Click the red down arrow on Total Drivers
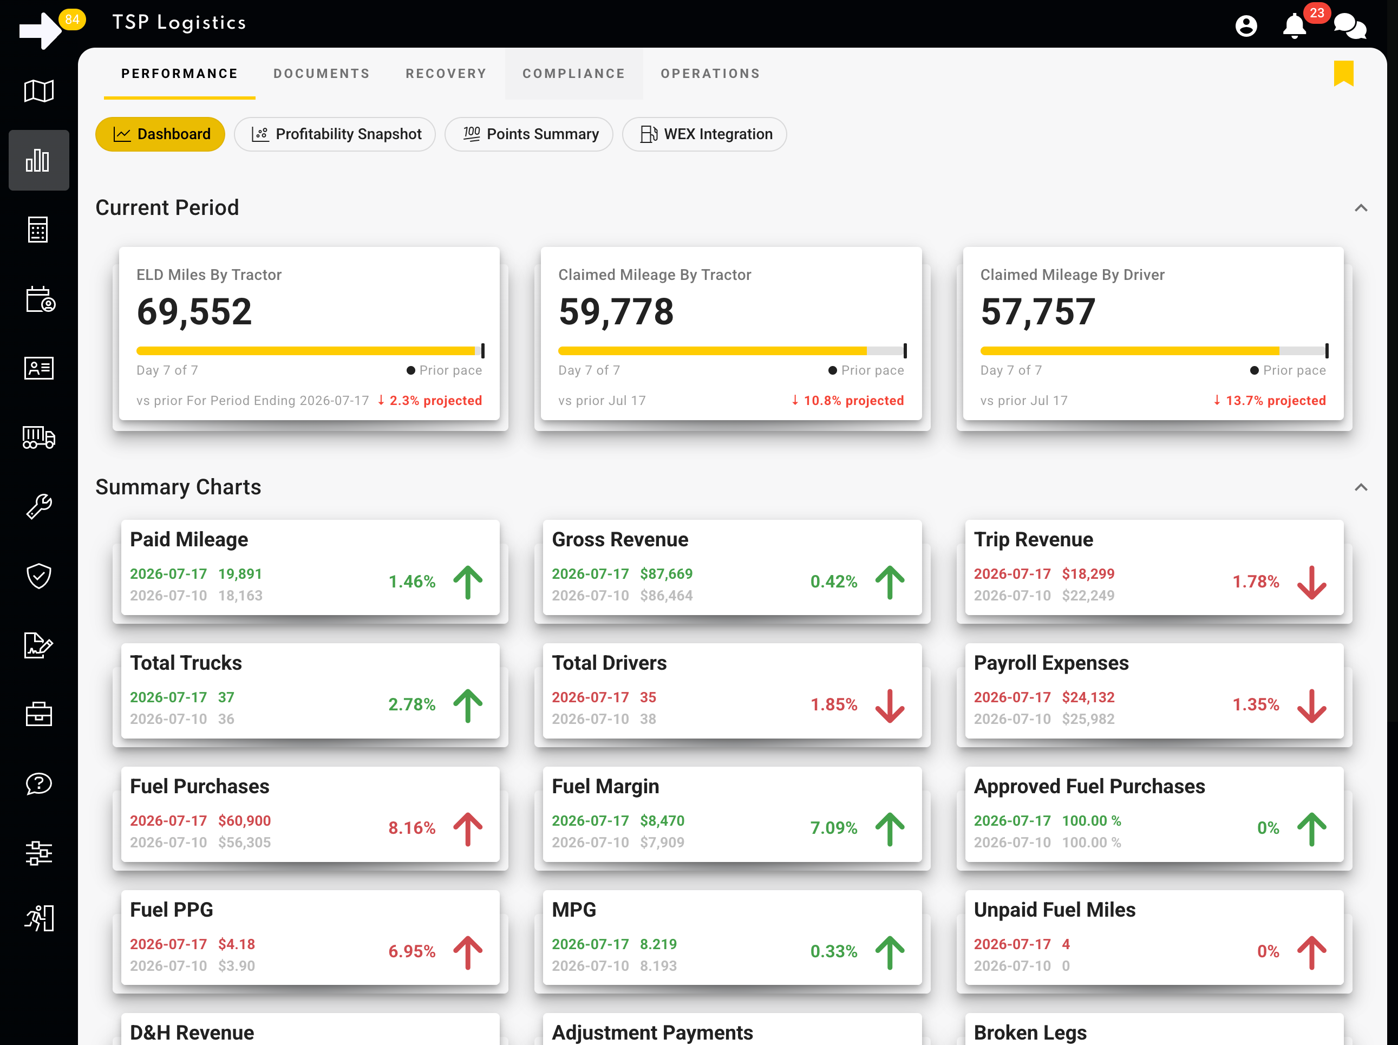 [890, 705]
